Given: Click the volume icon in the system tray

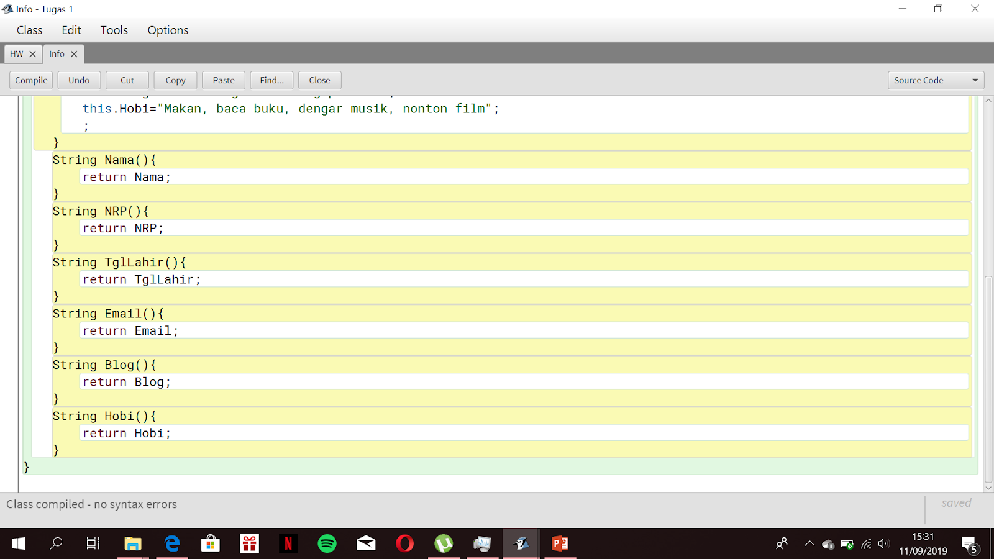Looking at the screenshot, I should (x=883, y=543).
